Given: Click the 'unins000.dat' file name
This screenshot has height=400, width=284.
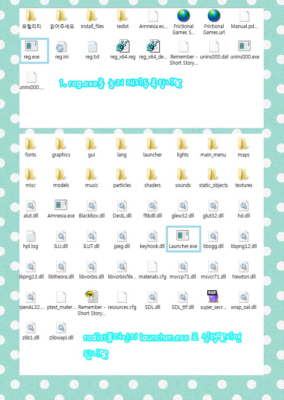Looking at the screenshot, I should (x=214, y=57).
